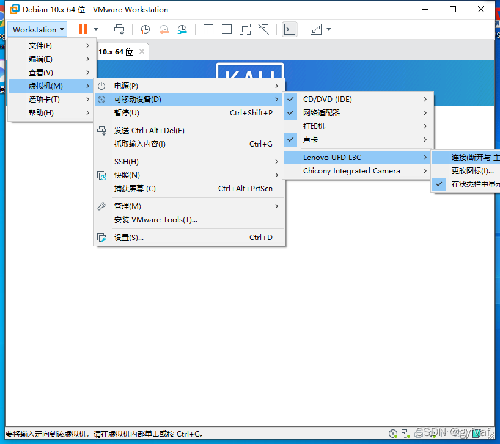The height and width of the screenshot is (444, 500).
Task: Click the icon beside 发送 Ctrl+Alt+Del(E)
Action: point(101,131)
